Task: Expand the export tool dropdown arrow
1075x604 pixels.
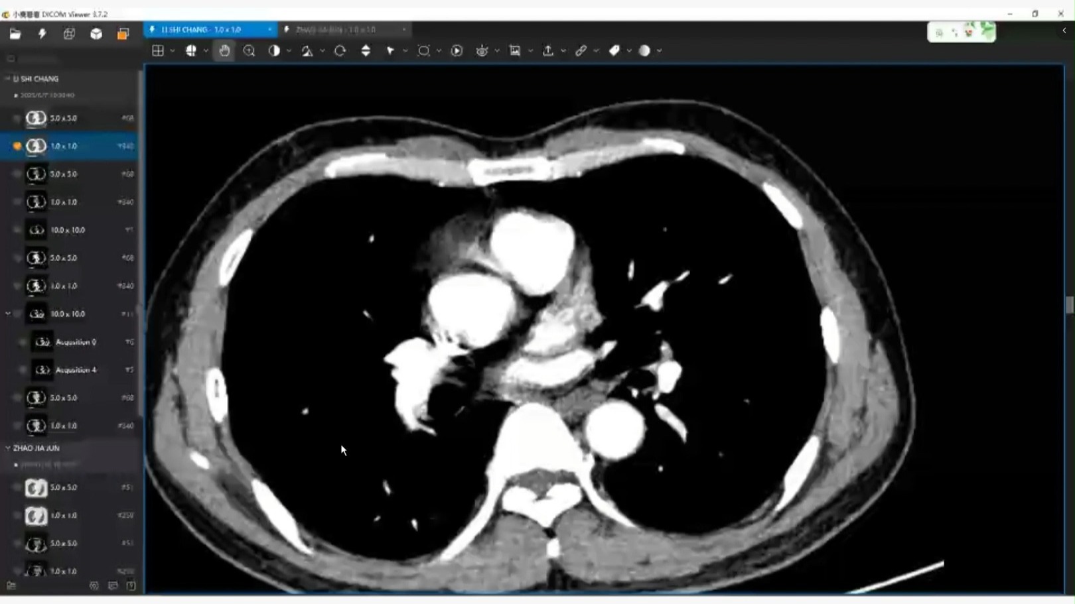Action: pyautogui.click(x=563, y=51)
